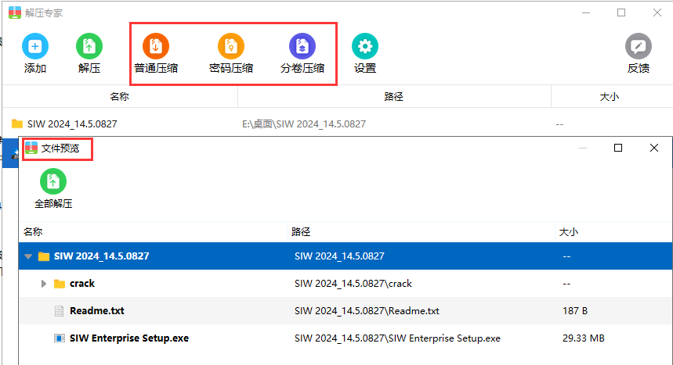Minimize the 解压专家 main window
Viewport: 673px width, 365px height.
[x=586, y=13]
